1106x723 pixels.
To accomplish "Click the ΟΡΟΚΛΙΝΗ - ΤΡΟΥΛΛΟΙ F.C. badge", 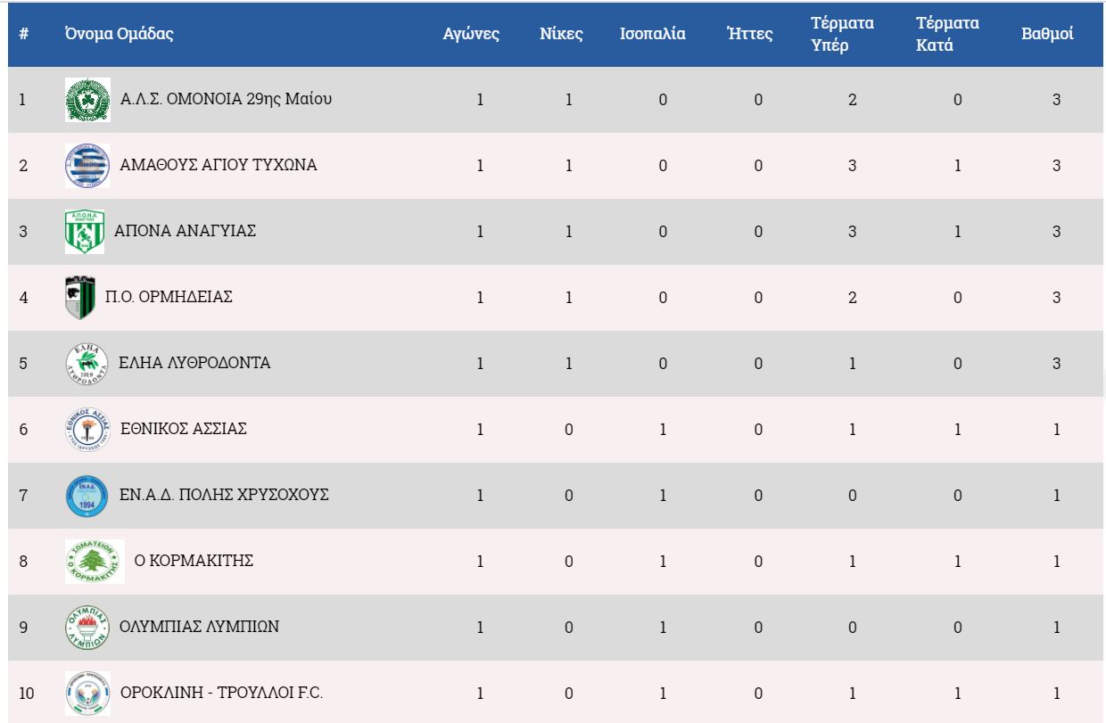I will pyautogui.click(x=87, y=694).
